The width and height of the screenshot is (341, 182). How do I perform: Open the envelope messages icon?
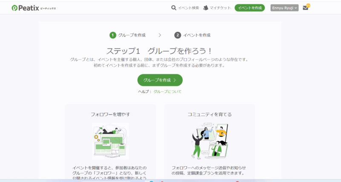[x=305, y=8]
